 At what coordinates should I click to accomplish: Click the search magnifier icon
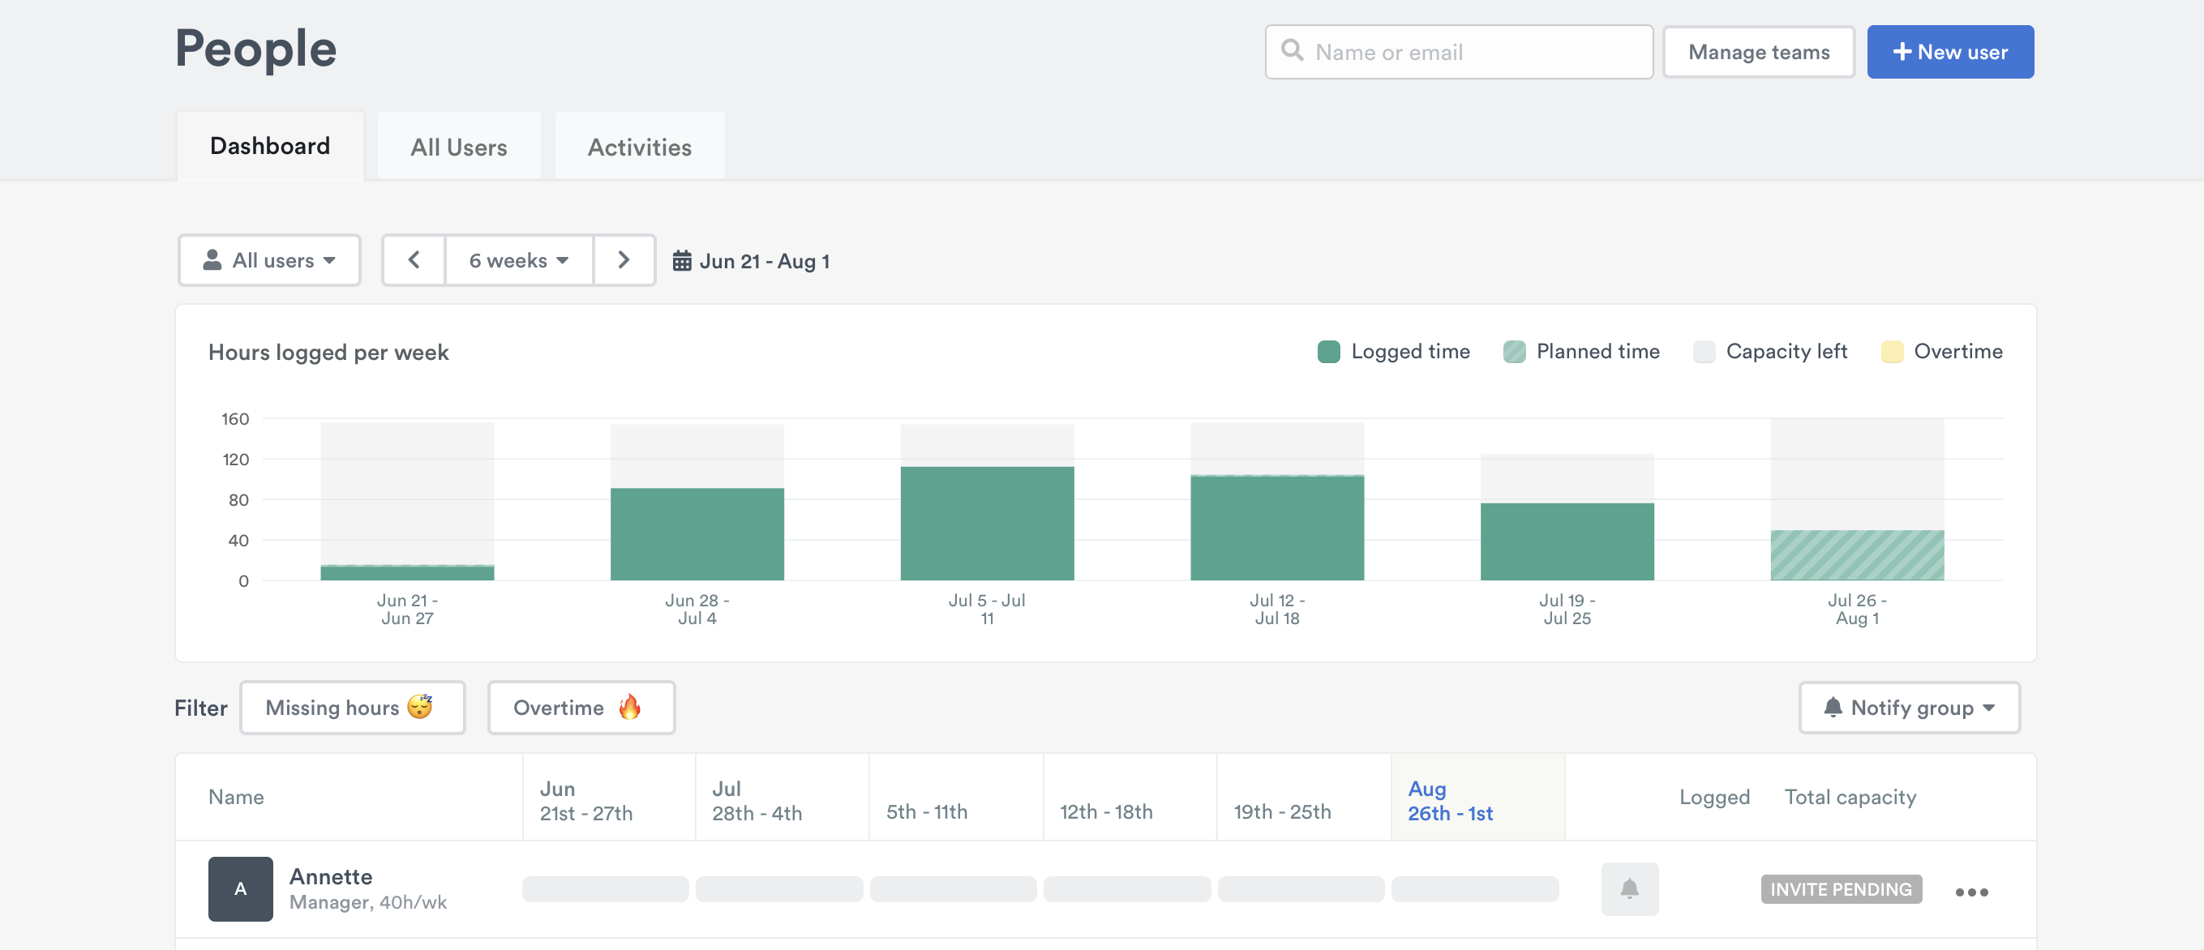[x=1292, y=51]
